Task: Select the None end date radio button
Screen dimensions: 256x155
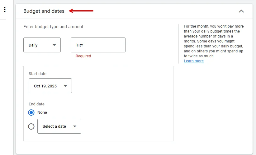Action: tap(31, 113)
